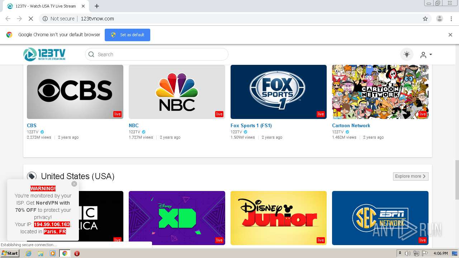The image size is (459, 258).
Task: Open the Windows Start menu
Action: coord(10,253)
